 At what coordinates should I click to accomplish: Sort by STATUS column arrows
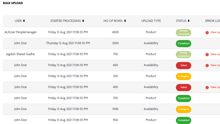click(188, 21)
